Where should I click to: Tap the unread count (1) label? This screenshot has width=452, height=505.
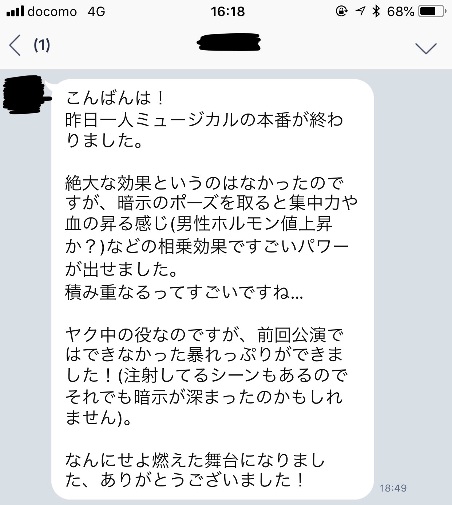(x=42, y=45)
